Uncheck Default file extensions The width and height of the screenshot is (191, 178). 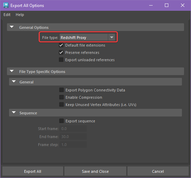(x=61, y=45)
